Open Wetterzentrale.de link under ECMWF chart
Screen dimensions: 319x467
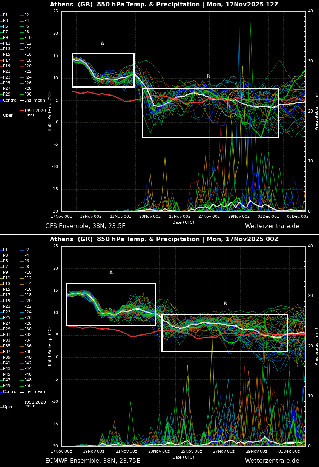click(272, 461)
